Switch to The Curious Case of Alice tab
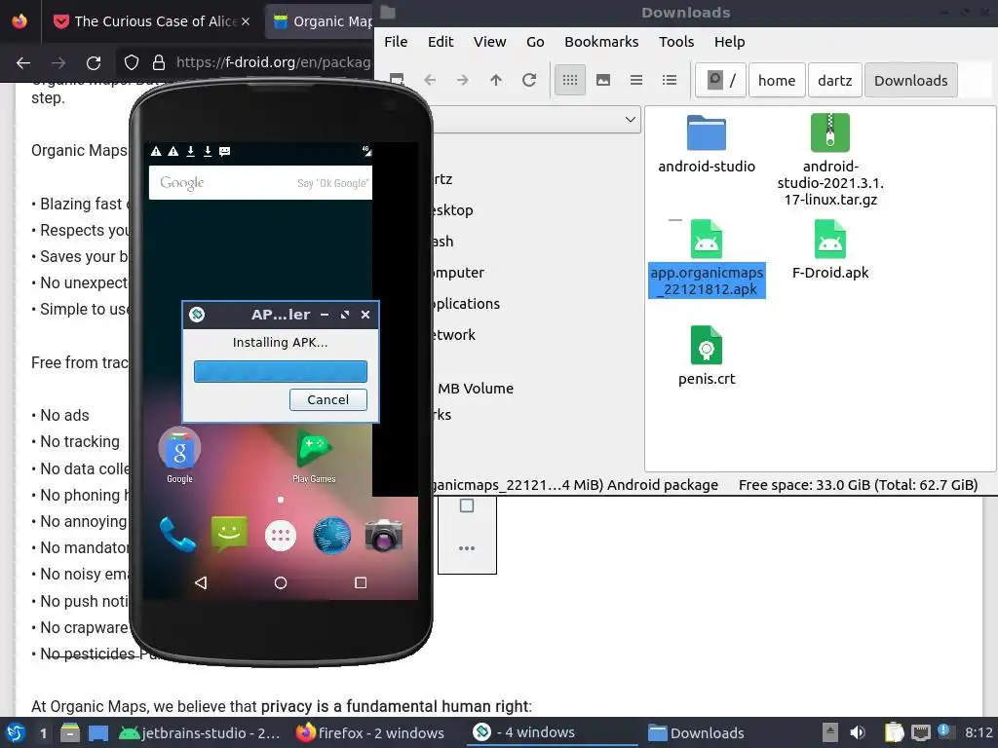 click(151, 21)
